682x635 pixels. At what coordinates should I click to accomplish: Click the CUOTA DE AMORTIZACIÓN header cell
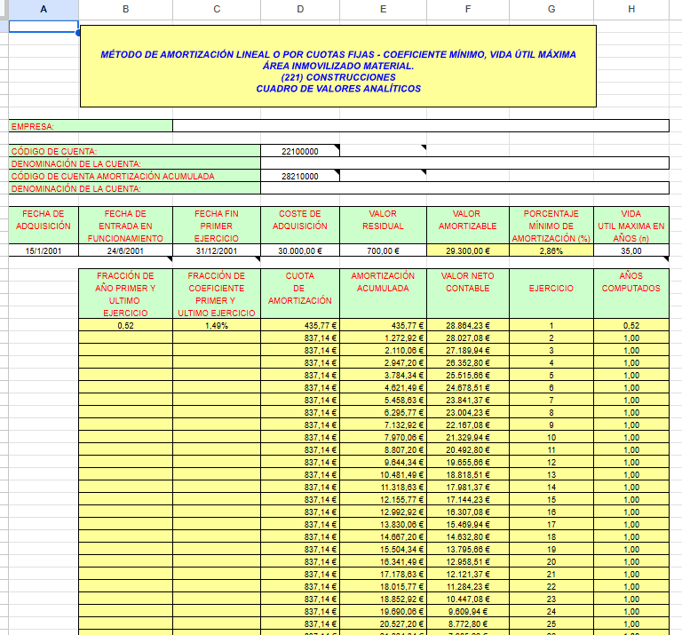point(300,289)
